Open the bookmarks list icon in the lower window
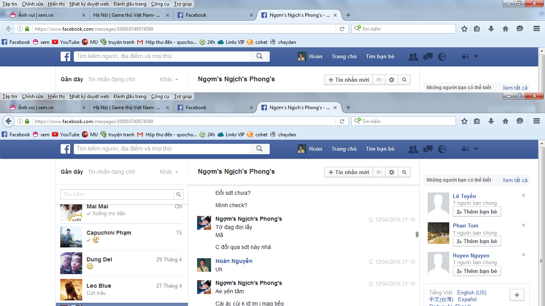 [x=477, y=121]
